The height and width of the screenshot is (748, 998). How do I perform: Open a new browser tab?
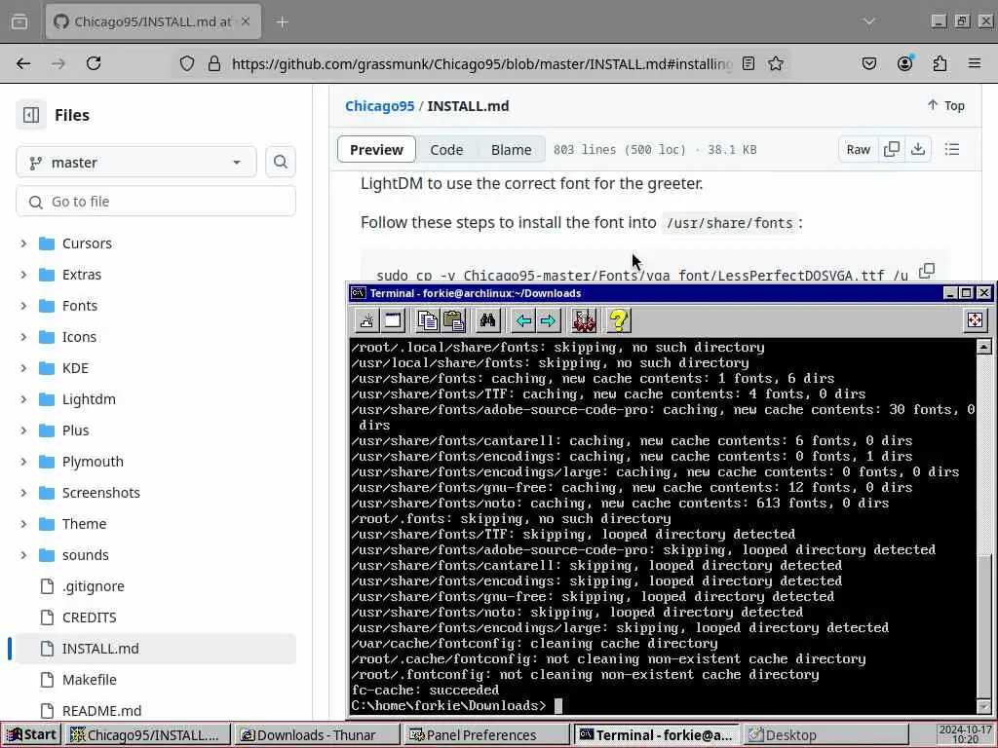tap(282, 22)
